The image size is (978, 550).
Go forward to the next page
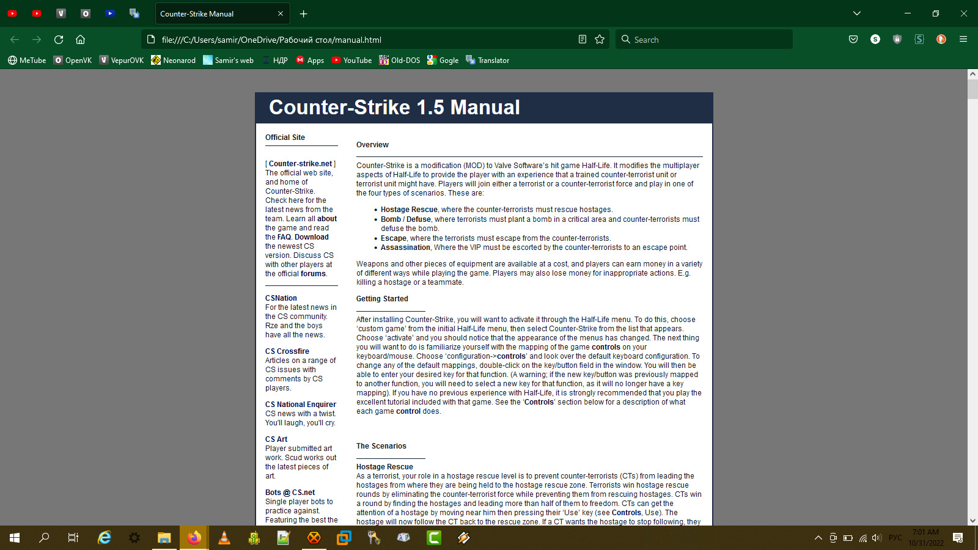(x=37, y=40)
